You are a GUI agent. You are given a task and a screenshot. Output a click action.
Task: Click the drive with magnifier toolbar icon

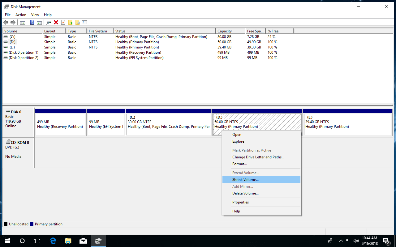[x=49, y=22]
